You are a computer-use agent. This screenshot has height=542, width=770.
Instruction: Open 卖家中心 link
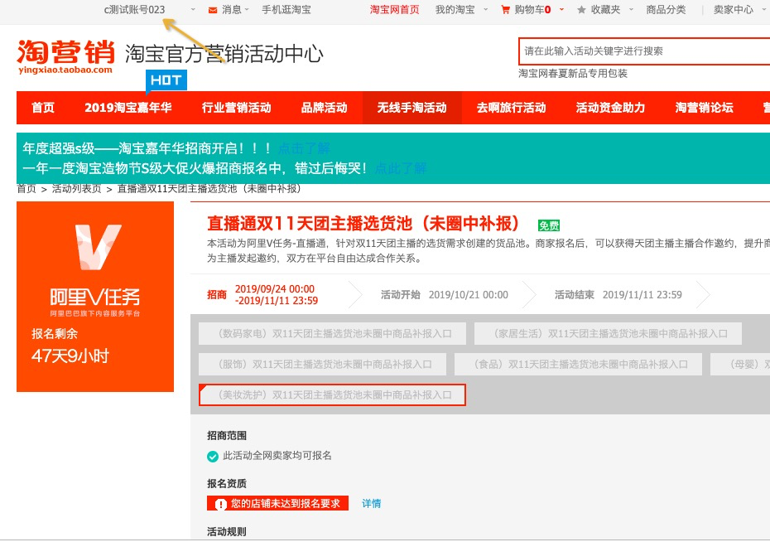coord(734,10)
